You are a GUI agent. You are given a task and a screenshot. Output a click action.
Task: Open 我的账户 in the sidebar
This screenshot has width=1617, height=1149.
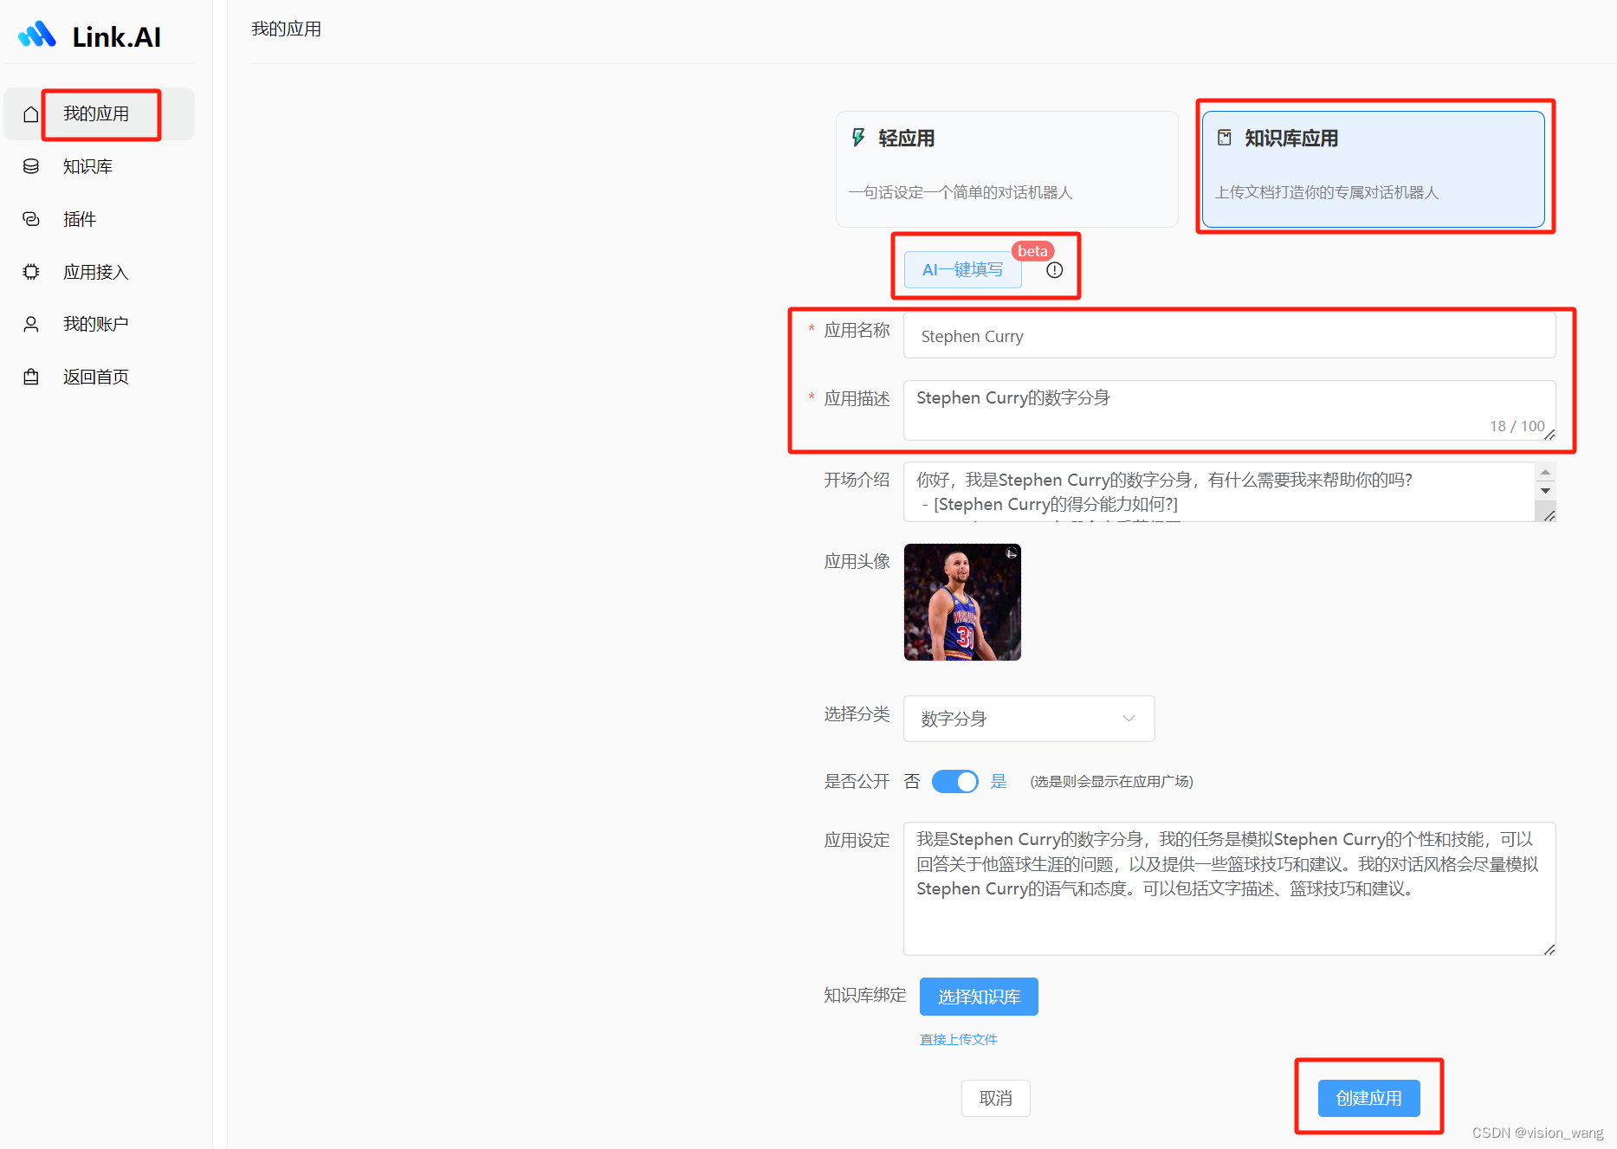[99, 324]
